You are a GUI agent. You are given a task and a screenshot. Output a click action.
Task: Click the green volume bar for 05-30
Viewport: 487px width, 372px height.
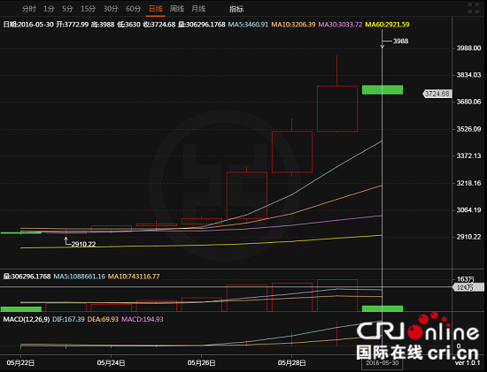tap(383, 308)
